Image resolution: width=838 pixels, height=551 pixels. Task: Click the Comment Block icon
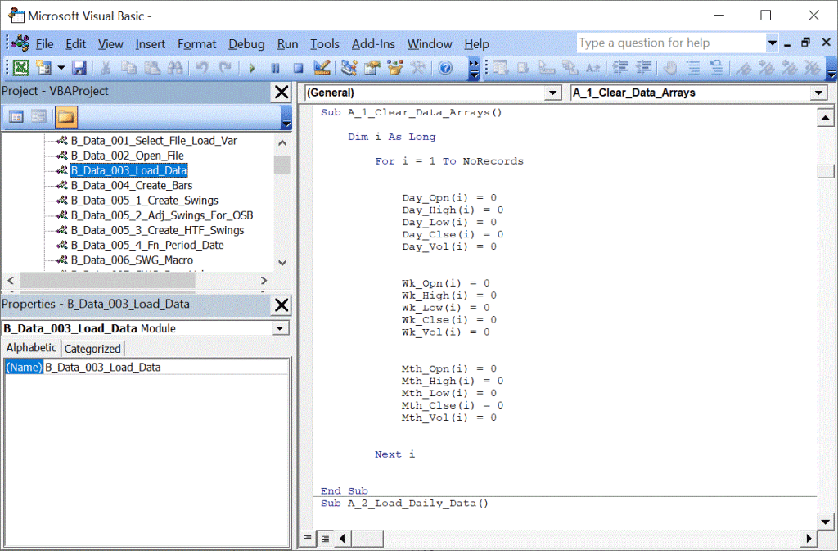click(693, 67)
